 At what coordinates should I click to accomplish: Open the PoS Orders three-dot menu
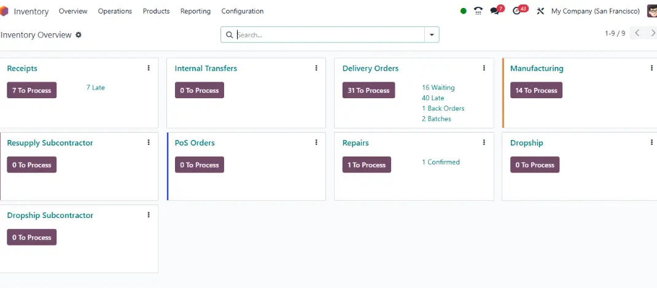pyautogui.click(x=316, y=142)
